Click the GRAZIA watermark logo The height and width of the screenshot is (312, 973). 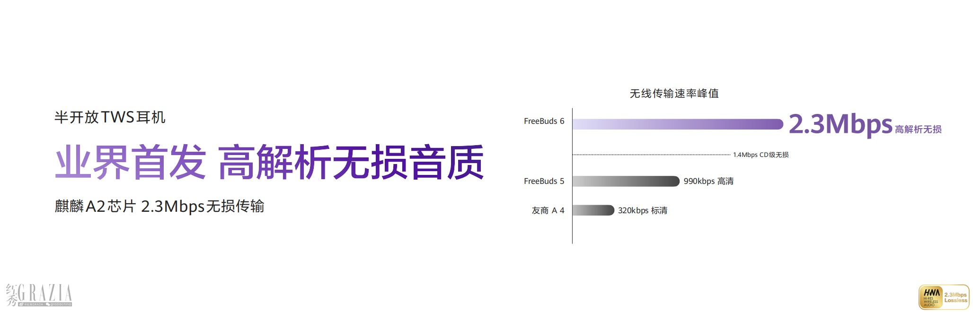39,295
